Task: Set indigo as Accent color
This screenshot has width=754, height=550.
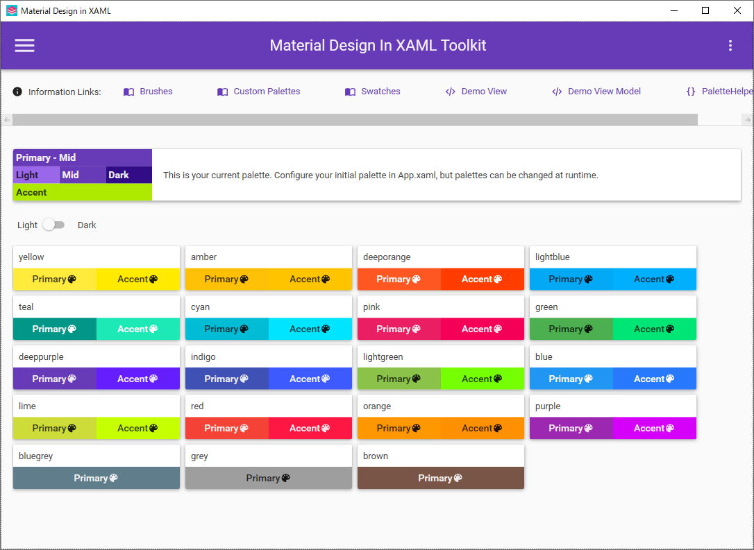Action: 310,379
